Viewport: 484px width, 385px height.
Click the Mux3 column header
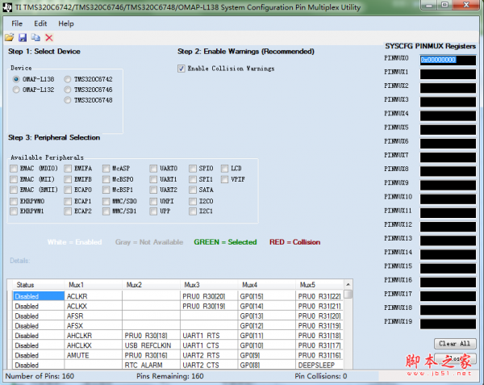pos(209,285)
